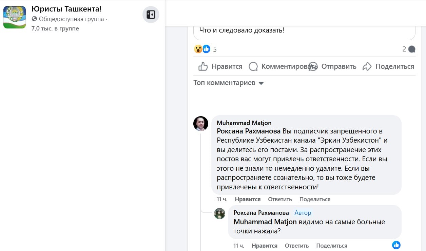Image resolution: width=426 pixels, height=251 pixels.
Task: Toggle the group sidebar panel icon
Action: (151, 15)
